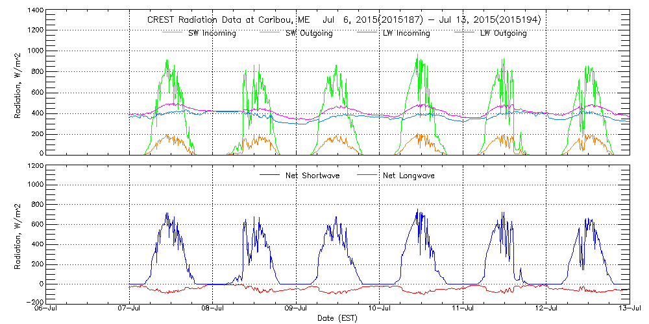Click the LW Outgoing legend entry

coord(503,33)
